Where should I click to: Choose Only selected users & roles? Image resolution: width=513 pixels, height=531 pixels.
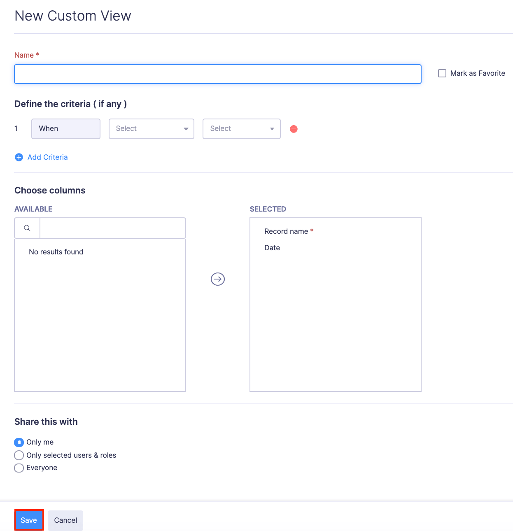tap(19, 455)
